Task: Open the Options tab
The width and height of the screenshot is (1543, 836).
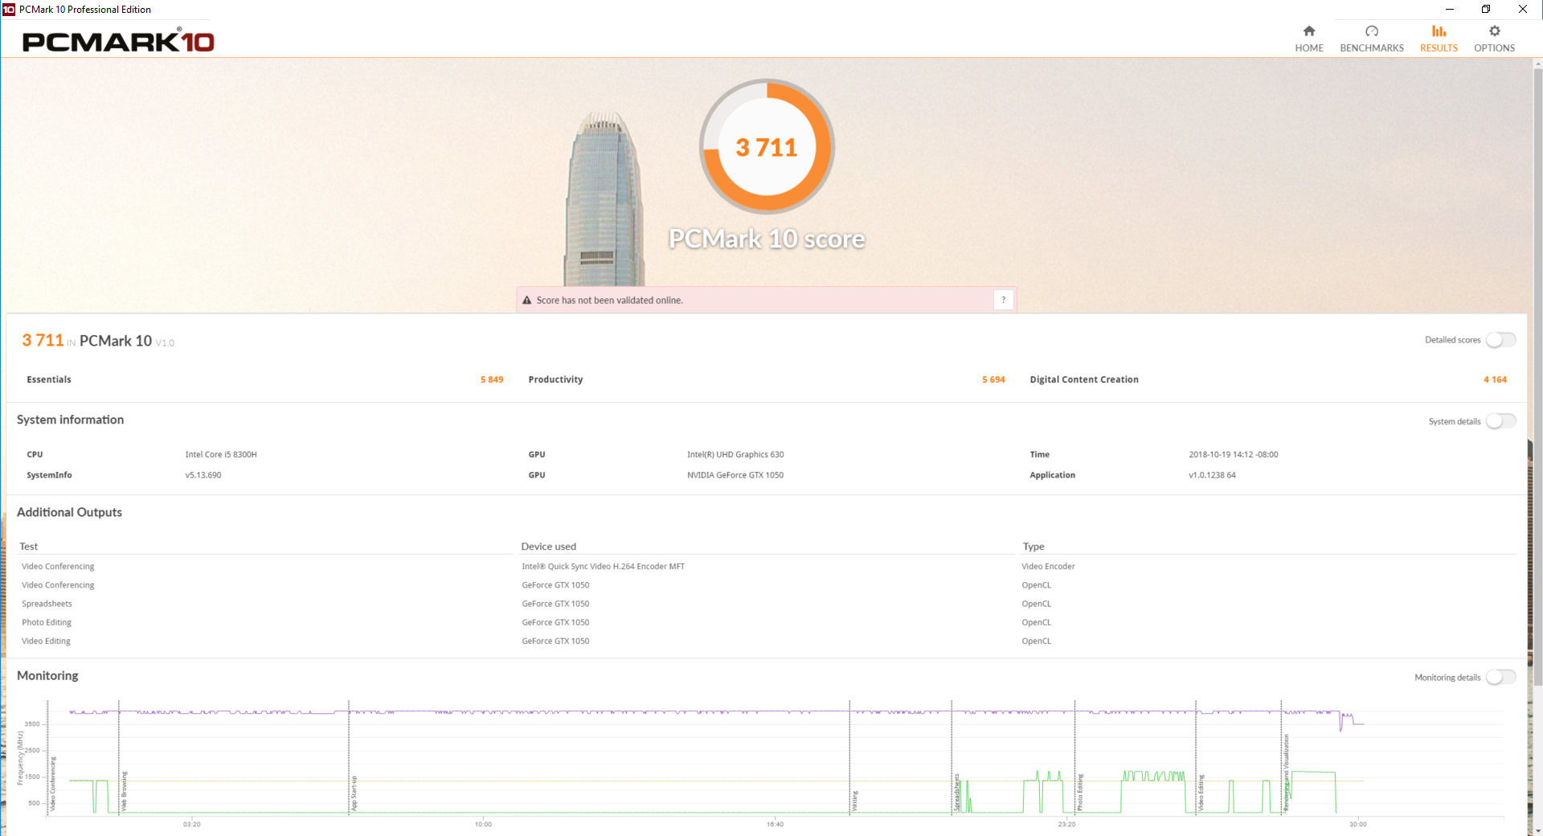Action: [1494, 39]
